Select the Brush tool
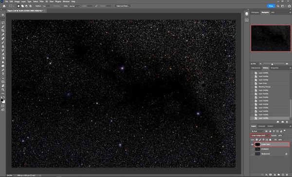 point(3,43)
